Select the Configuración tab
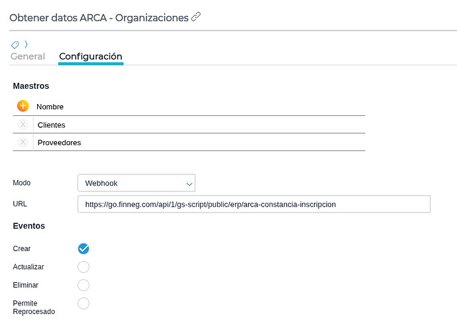The width and height of the screenshot is (457, 324). coord(91,56)
